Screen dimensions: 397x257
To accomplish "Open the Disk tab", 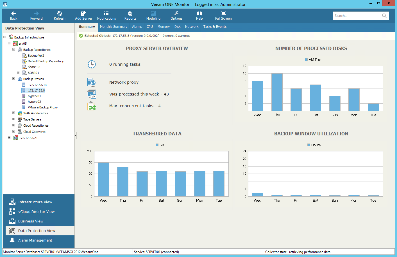I will 178,27.
